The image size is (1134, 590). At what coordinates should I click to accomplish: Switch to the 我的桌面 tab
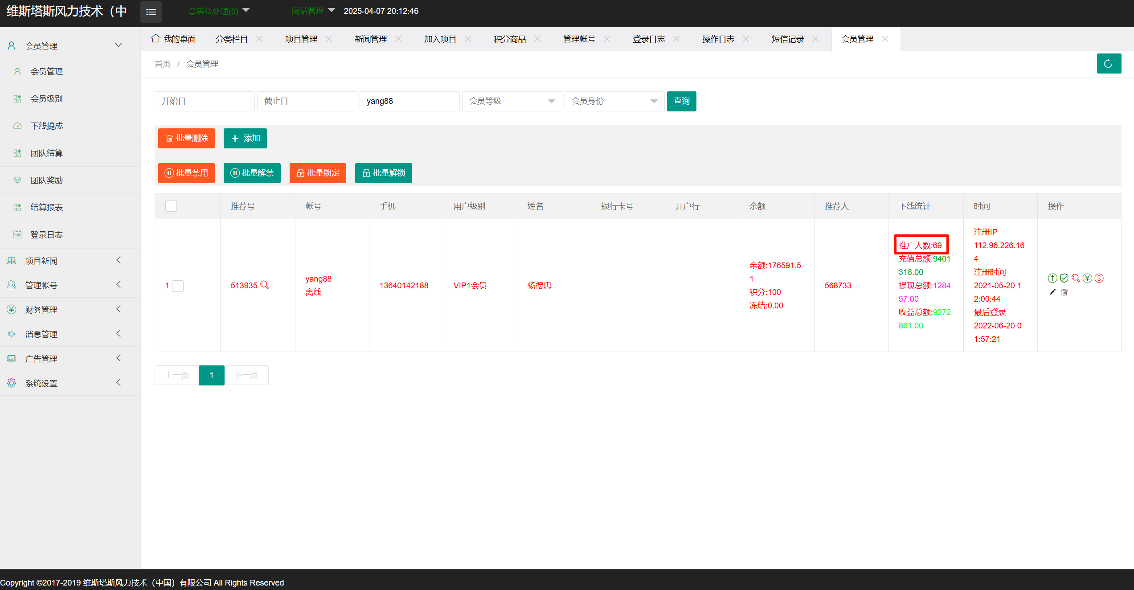click(x=174, y=39)
